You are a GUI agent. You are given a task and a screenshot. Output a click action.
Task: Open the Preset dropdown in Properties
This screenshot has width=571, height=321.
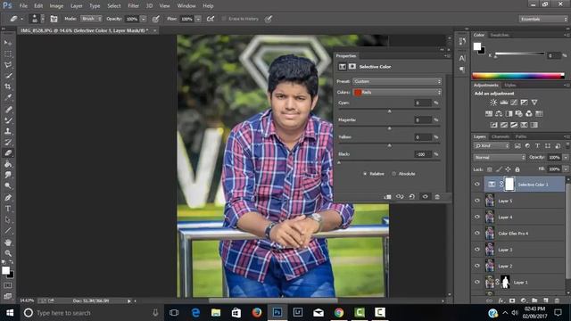point(397,81)
